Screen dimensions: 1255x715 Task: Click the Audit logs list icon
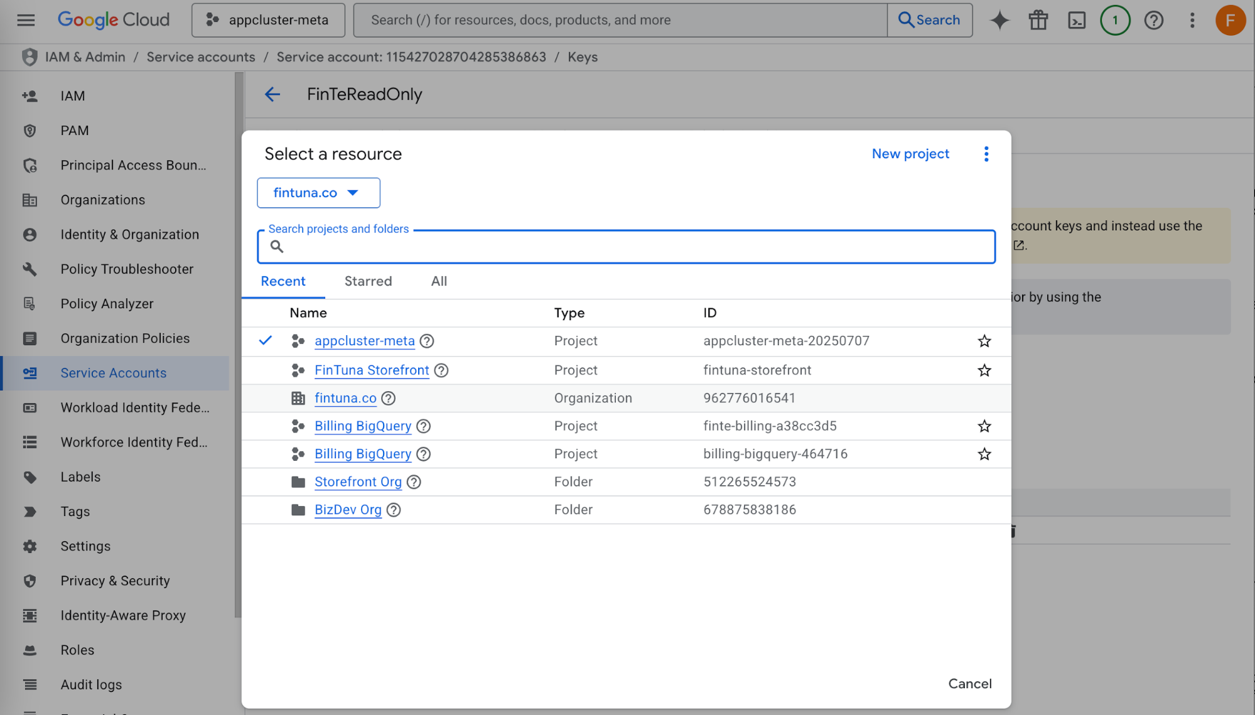point(30,685)
